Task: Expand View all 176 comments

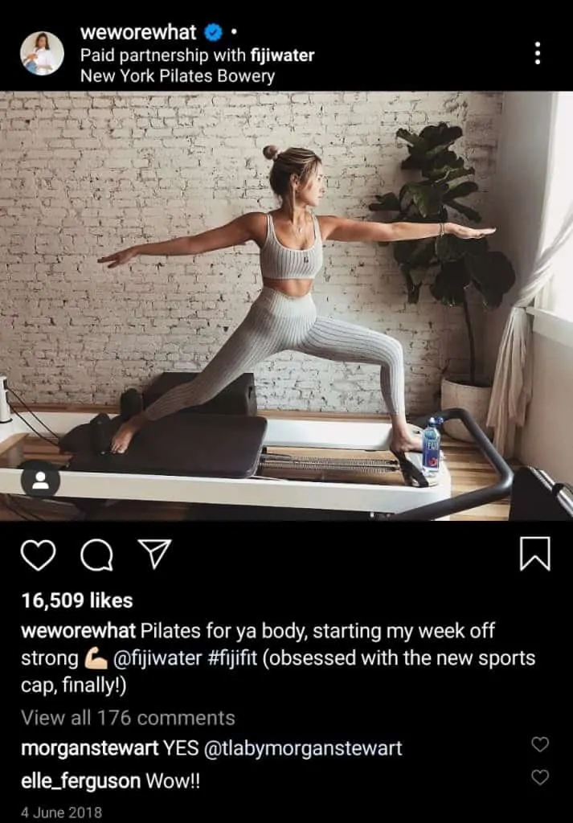Action: (x=128, y=718)
